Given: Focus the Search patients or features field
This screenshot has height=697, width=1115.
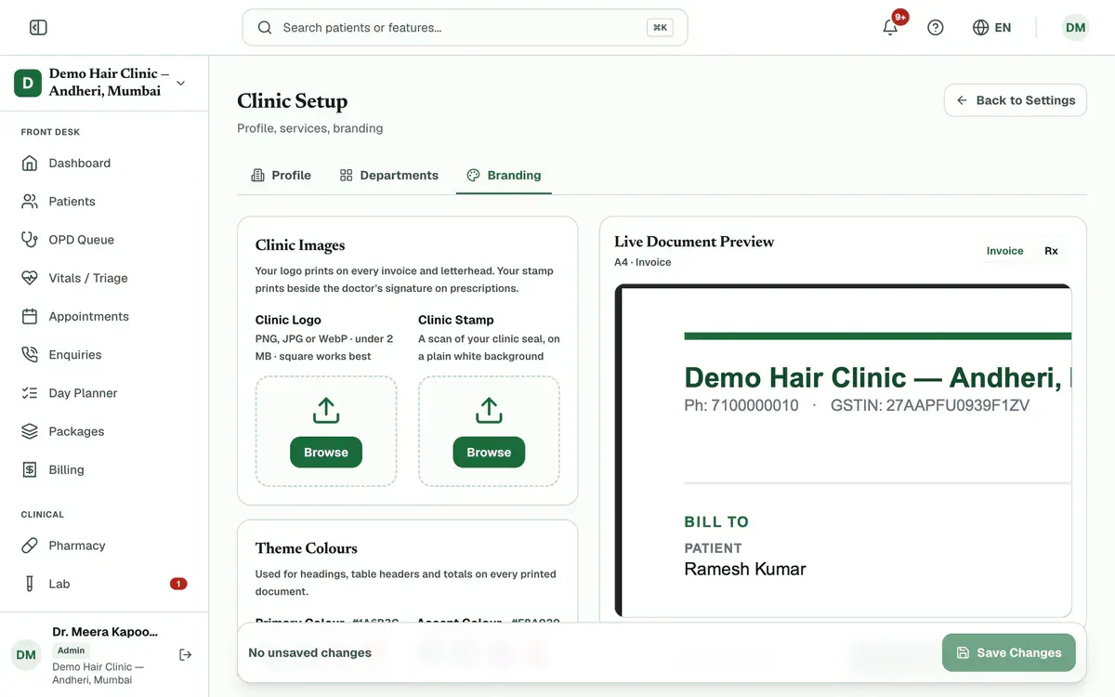Looking at the screenshot, I should (x=465, y=28).
